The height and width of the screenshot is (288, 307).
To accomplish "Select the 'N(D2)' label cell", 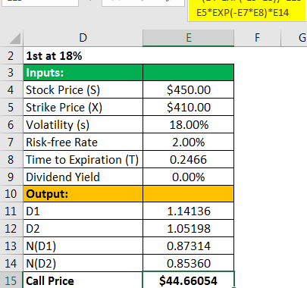I will 83,263.
